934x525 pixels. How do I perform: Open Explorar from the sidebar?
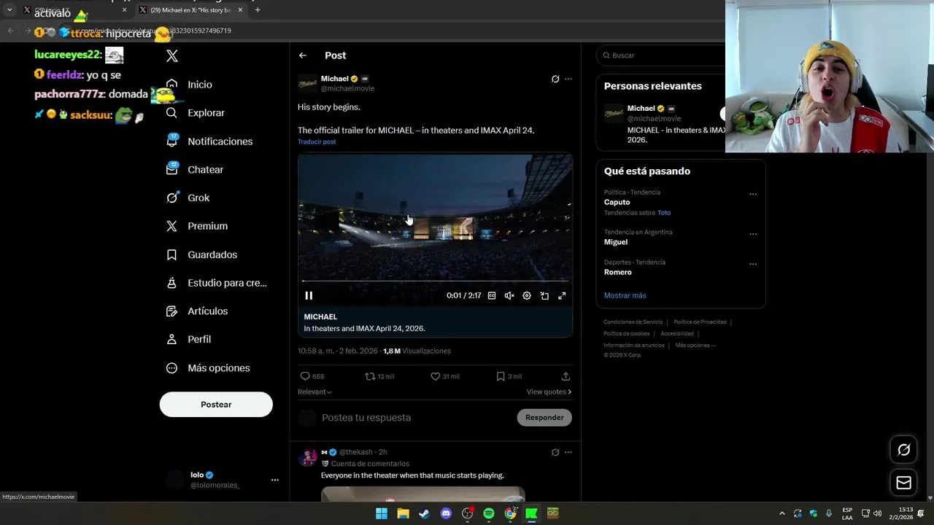coord(196,113)
